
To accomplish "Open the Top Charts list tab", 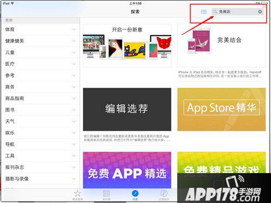I will 106,195.
